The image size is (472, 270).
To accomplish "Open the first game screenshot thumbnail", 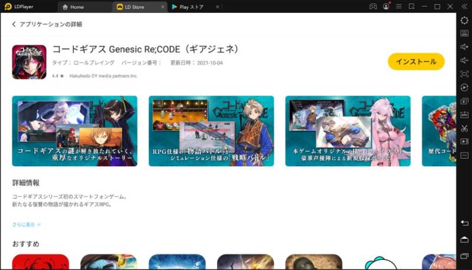I will coord(74,131).
